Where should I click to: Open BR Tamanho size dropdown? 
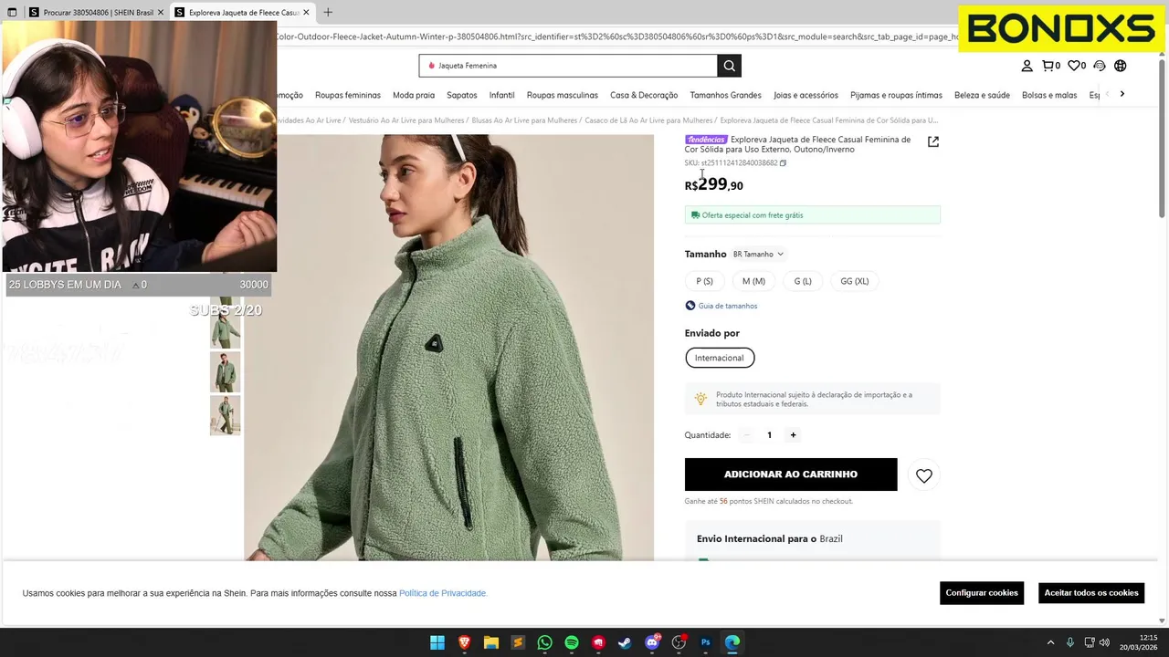758,255
